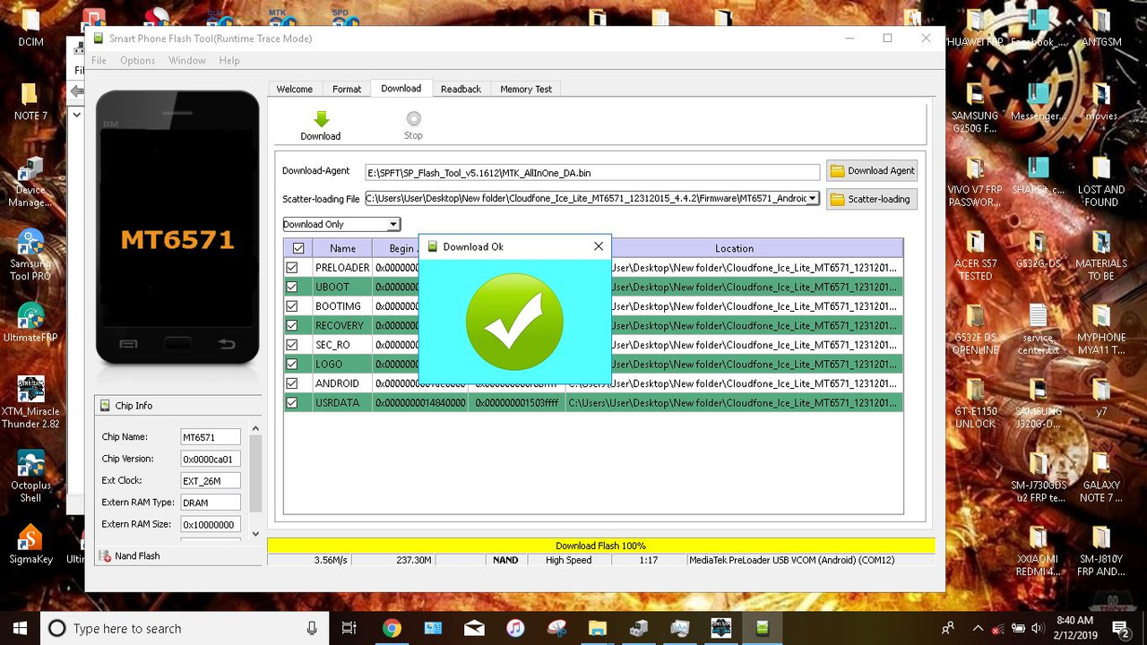Open iTunes from the taskbar
Image resolution: width=1147 pixels, height=645 pixels.
point(515,628)
